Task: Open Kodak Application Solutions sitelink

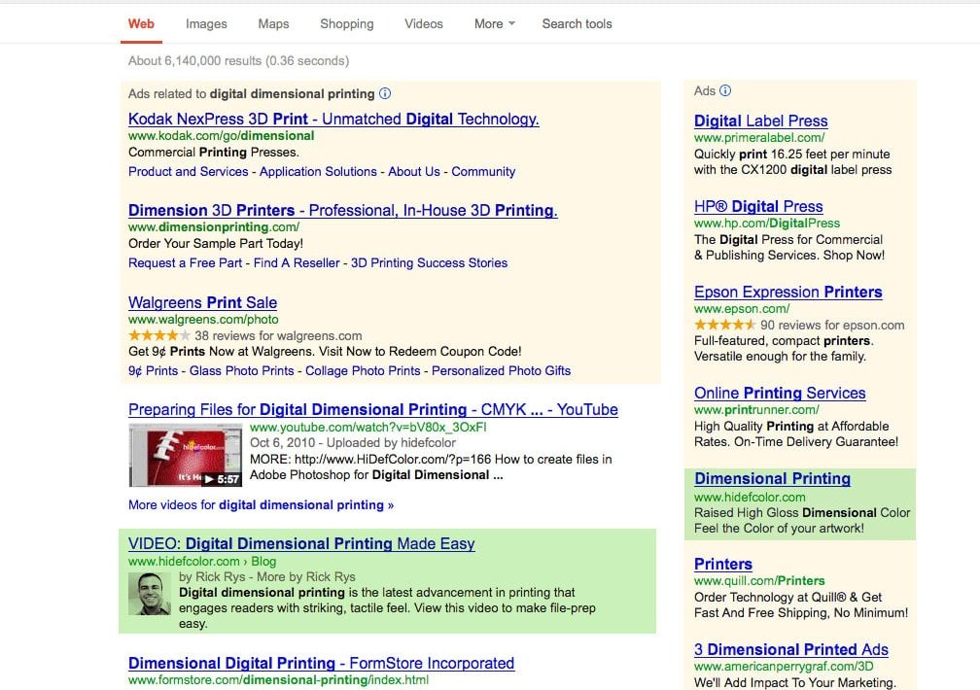Action: click(x=318, y=171)
